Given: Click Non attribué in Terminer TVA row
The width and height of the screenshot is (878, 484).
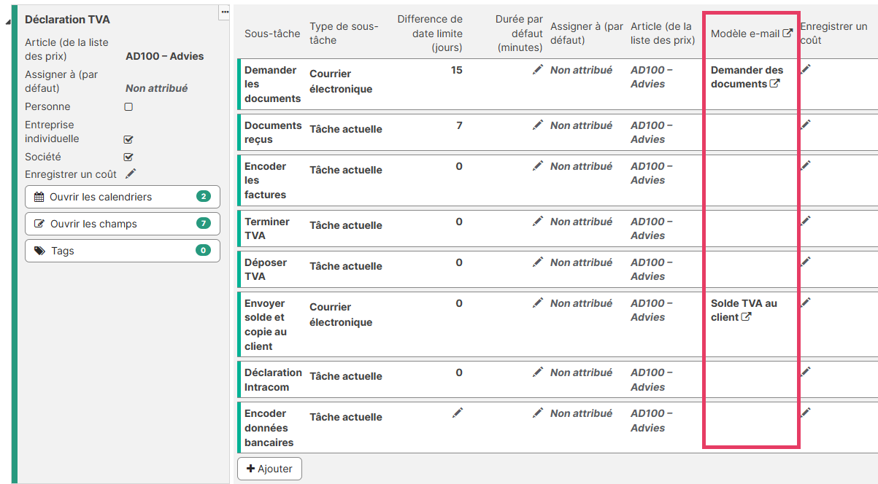Looking at the screenshot, I should (x=581, y=222).
